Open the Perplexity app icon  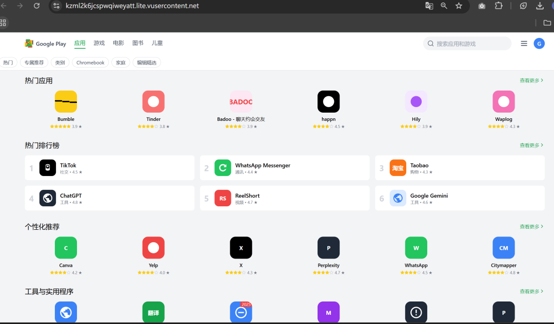pos(329,248)
